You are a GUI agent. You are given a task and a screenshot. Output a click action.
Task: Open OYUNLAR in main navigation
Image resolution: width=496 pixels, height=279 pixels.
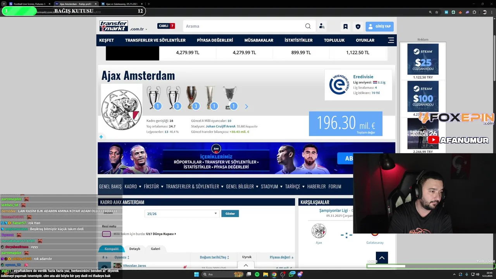coord(365,40)
